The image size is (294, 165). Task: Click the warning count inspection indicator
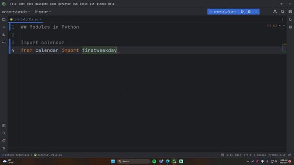pos(275,26)
